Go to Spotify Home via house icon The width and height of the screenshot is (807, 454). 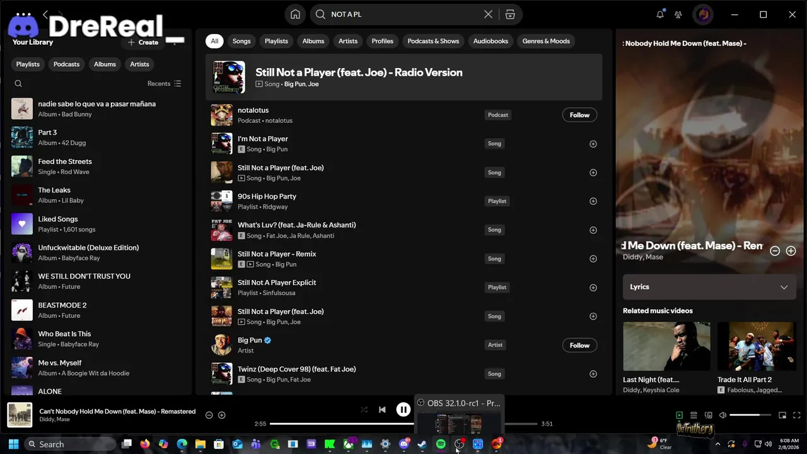[x=295, y=15]
